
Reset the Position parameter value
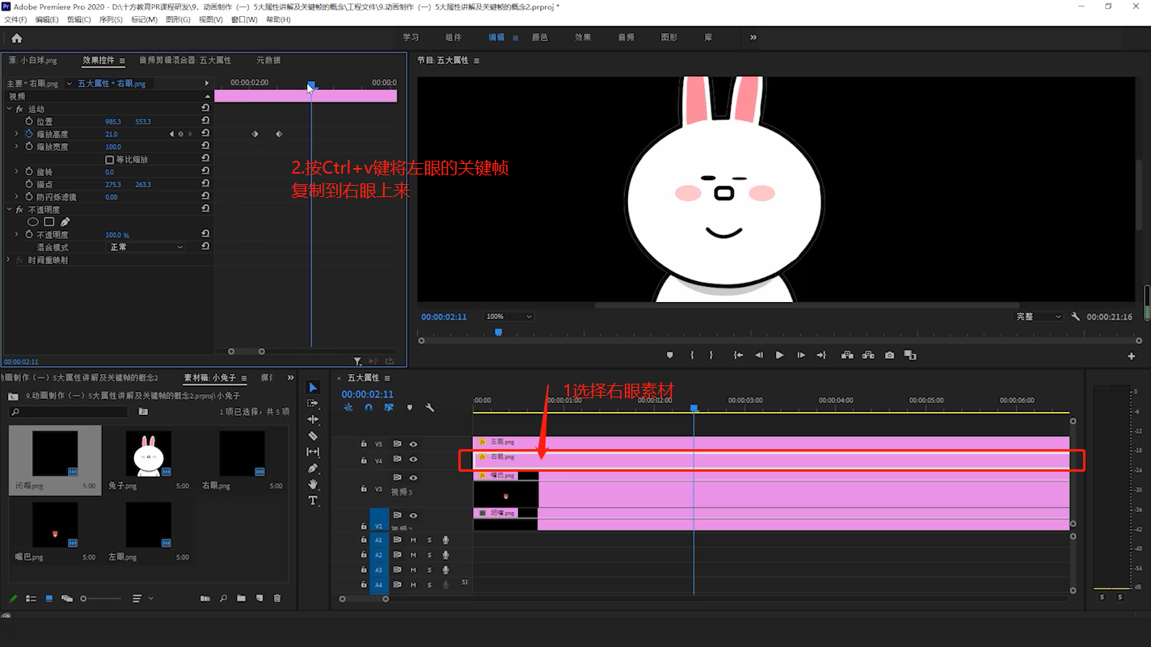(x=205, y=121)
